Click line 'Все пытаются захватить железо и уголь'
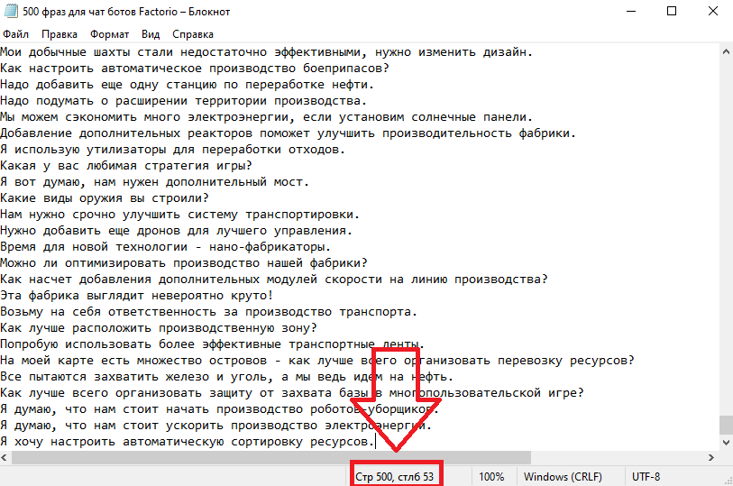 click(226, 377)
